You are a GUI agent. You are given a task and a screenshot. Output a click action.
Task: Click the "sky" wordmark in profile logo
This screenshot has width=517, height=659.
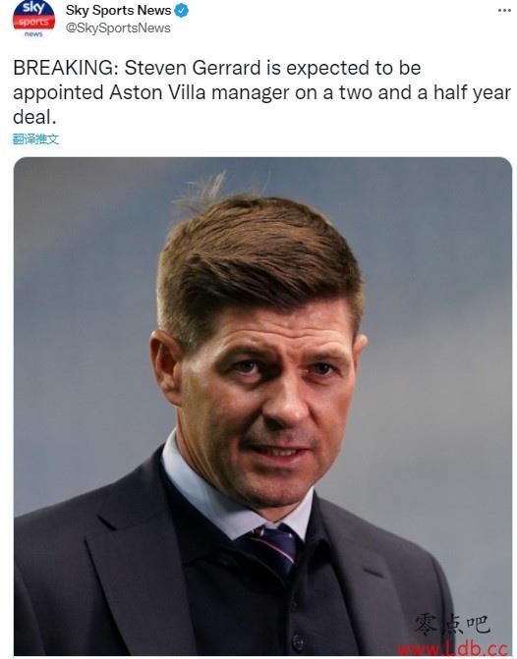tap(33, 7)
